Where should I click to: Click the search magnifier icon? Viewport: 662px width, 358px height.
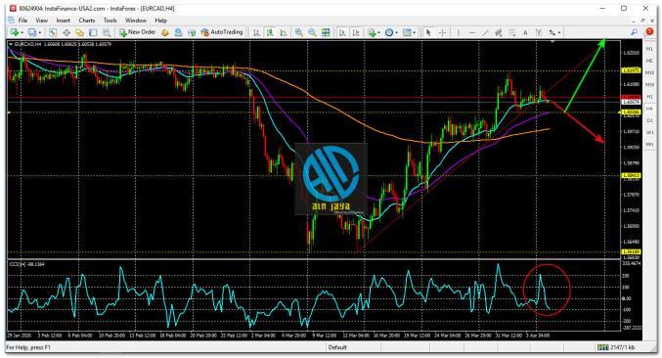pos(635,32)
